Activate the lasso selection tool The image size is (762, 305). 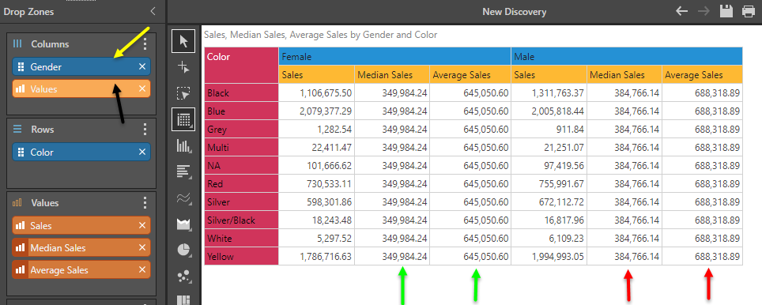(183, 93)
